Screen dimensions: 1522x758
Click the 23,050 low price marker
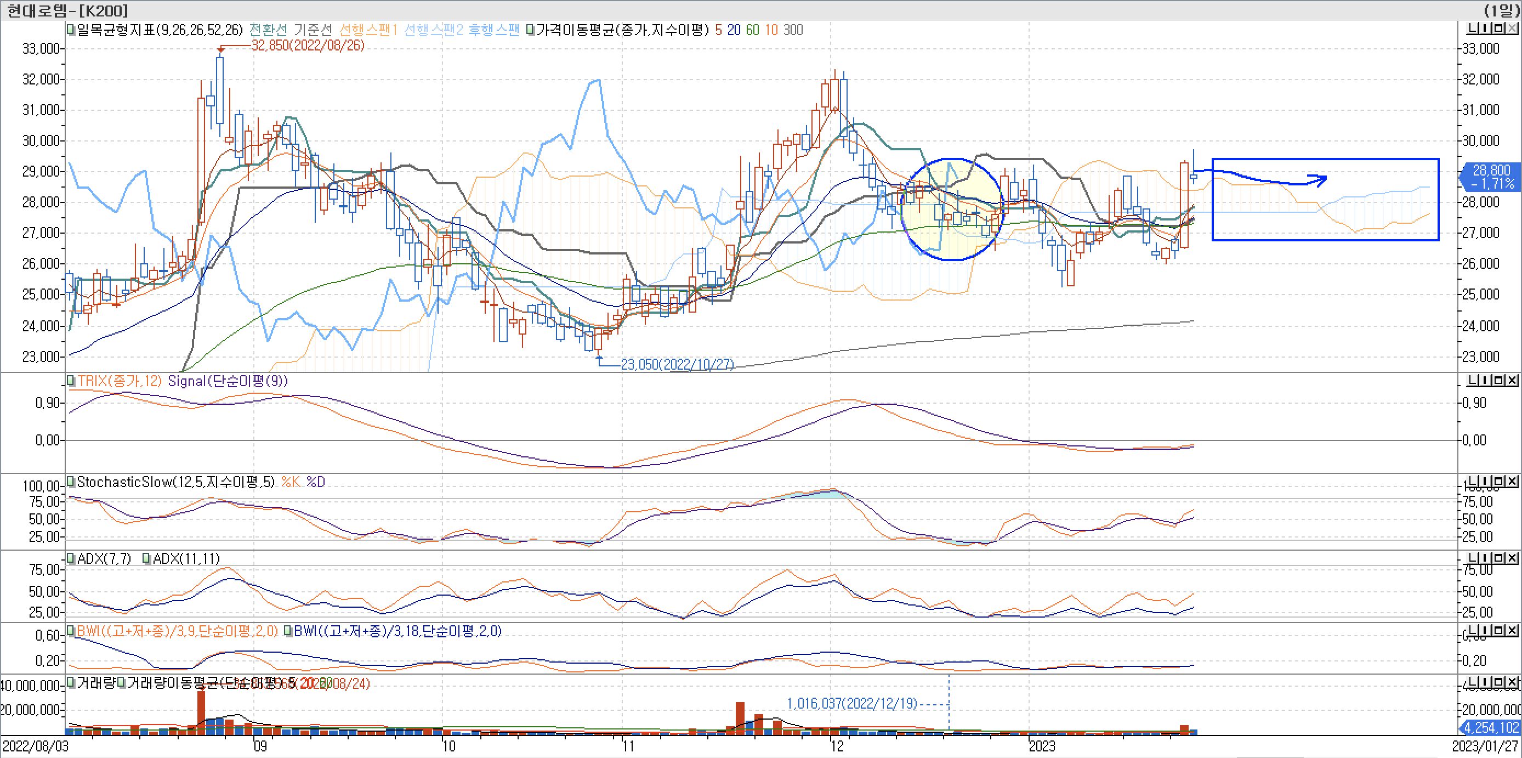(677, 364)
